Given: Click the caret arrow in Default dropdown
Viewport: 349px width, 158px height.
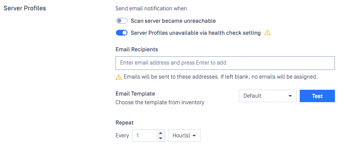Looking at the screenshot, I should 290,96.
